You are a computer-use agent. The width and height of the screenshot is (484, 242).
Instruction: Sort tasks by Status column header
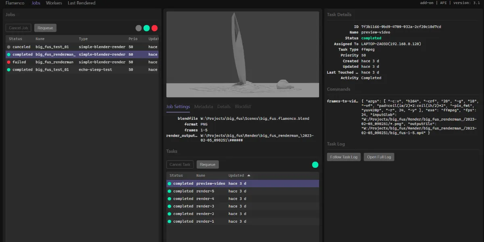176,175
